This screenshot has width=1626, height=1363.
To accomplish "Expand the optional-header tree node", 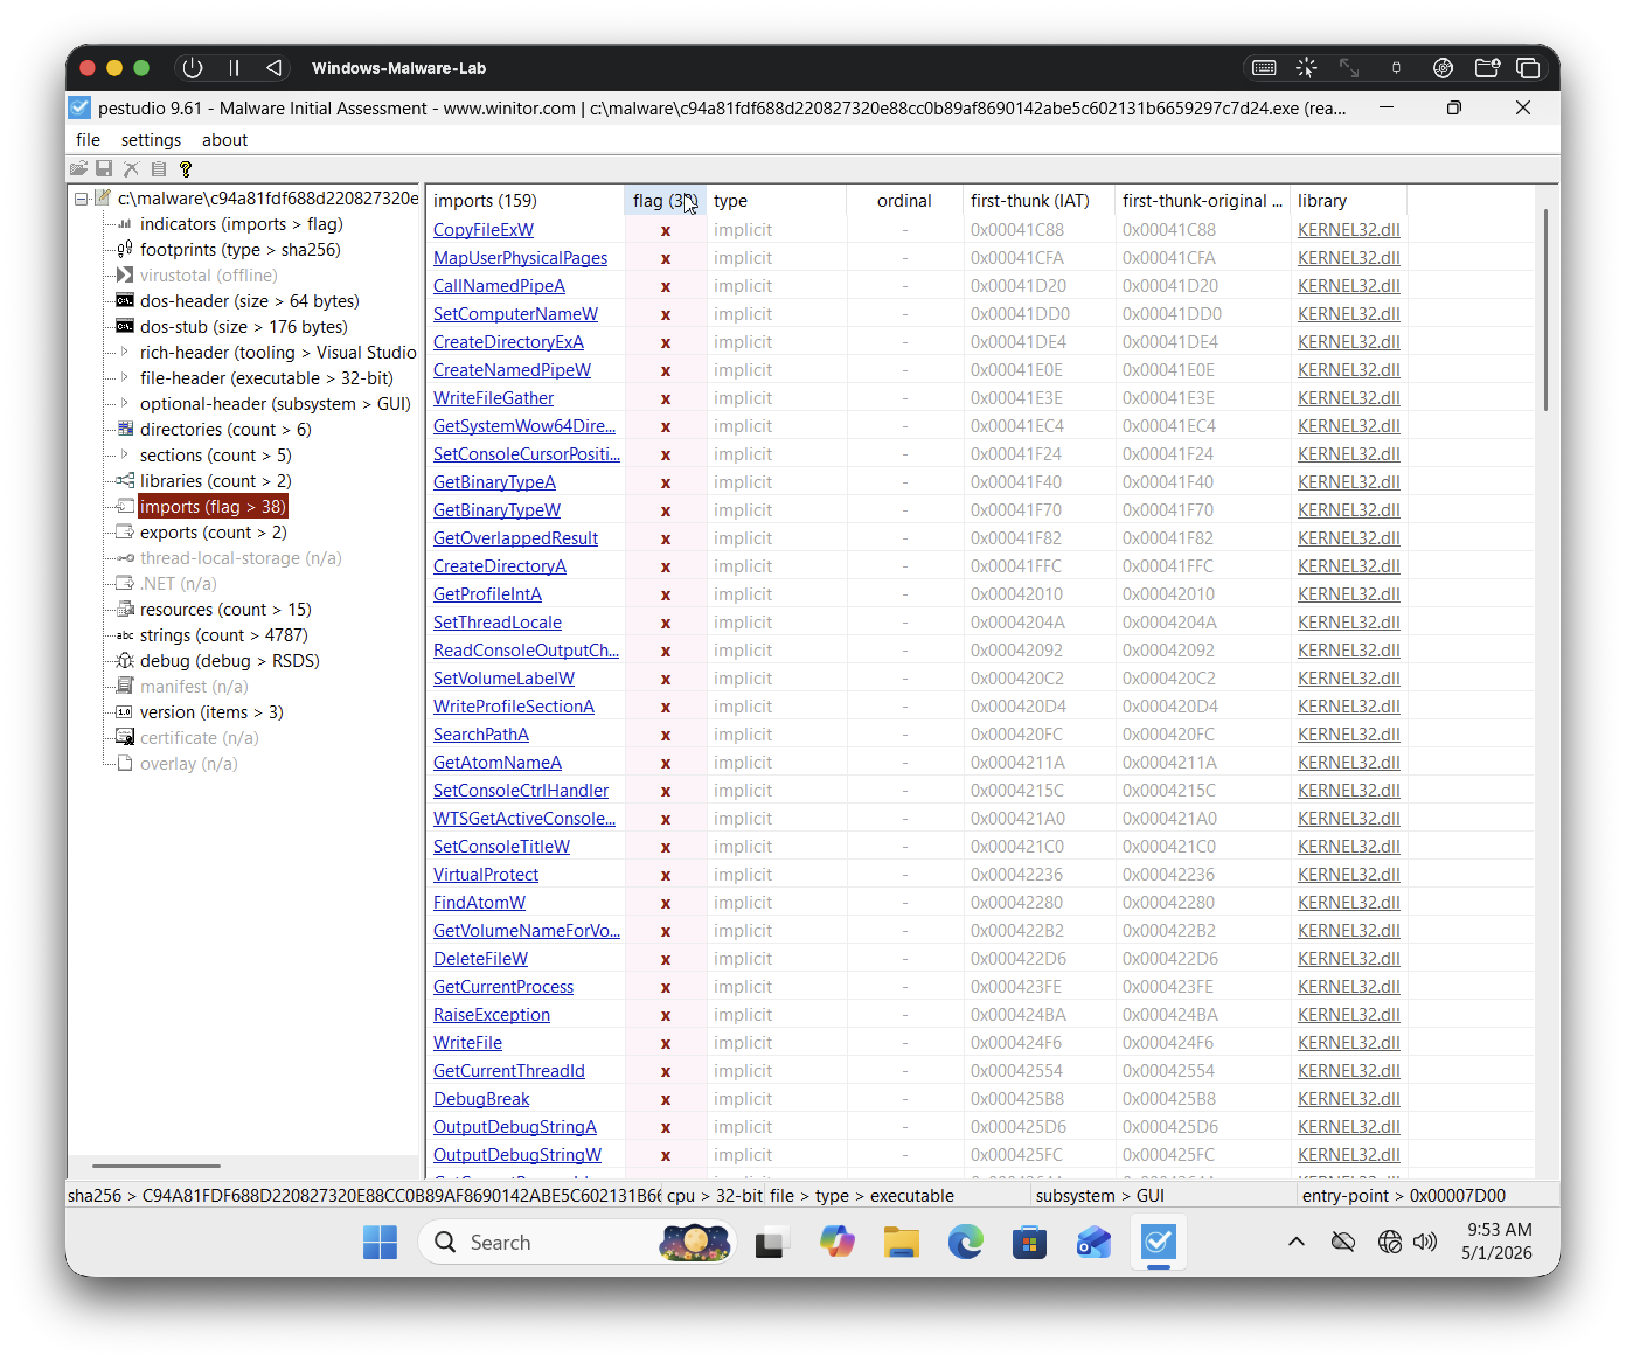I will (x=124, y=404).
